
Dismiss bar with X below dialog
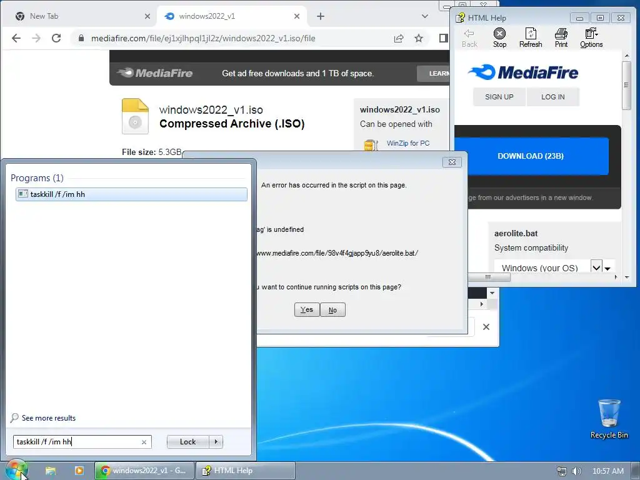[486, 327]
